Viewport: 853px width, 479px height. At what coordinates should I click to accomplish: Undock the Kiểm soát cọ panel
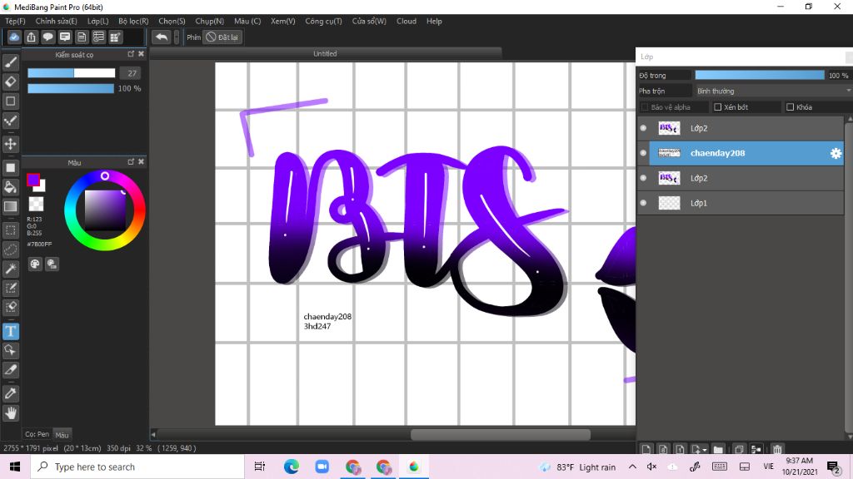[131, 54]
